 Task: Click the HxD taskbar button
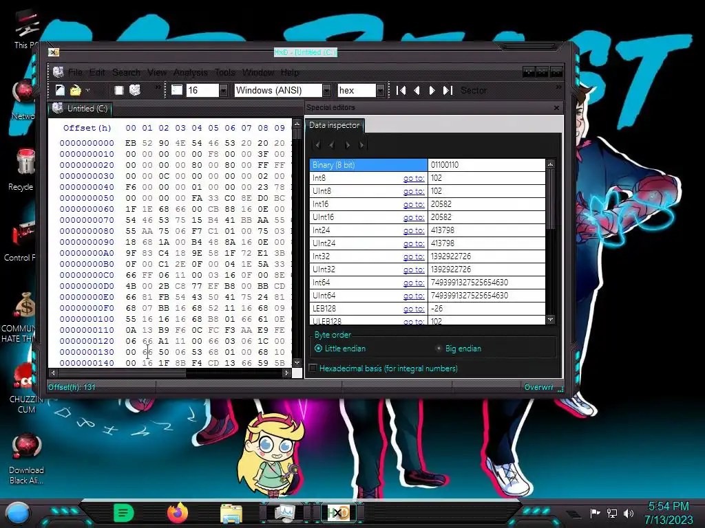(x=338, y=513)
